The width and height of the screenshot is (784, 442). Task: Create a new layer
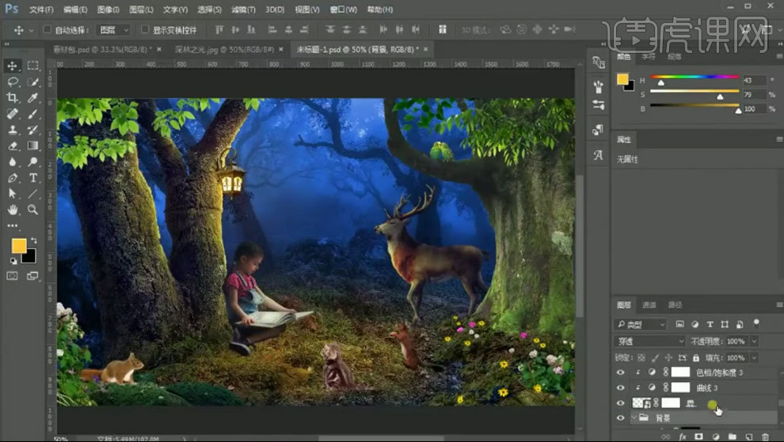click(748, 436)
